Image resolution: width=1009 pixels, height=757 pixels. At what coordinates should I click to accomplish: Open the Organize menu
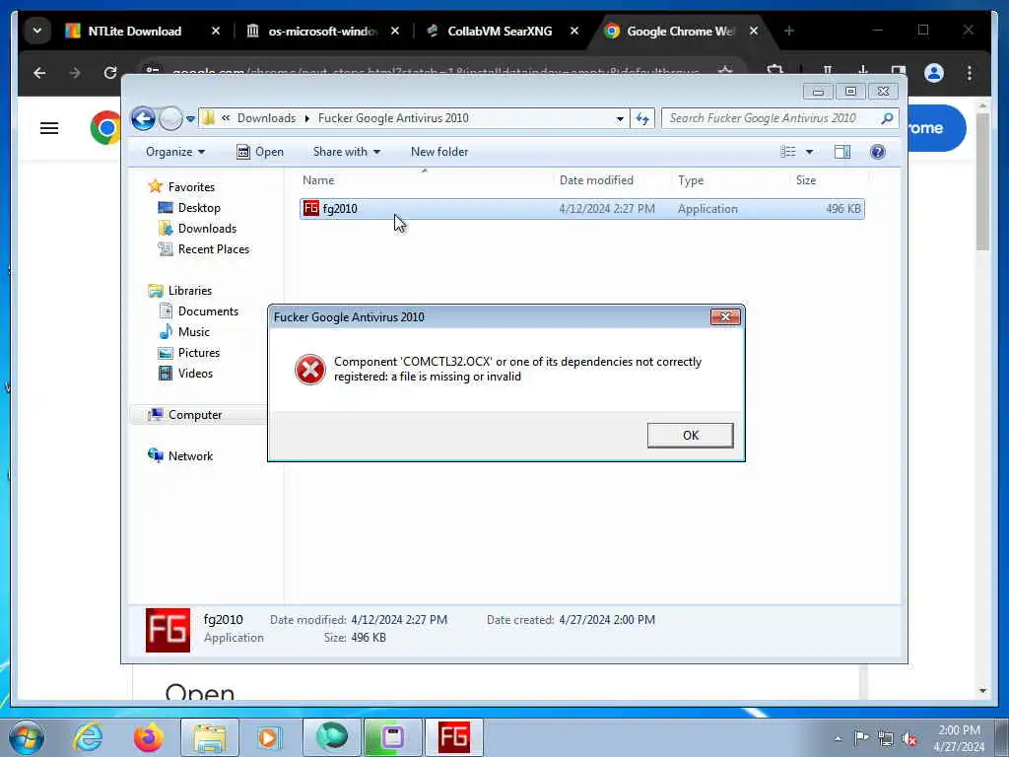pyautogui.click(x=175, y=152)
